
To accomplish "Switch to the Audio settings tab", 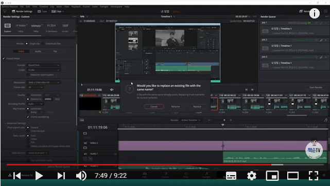I will [x=38, y=51].
